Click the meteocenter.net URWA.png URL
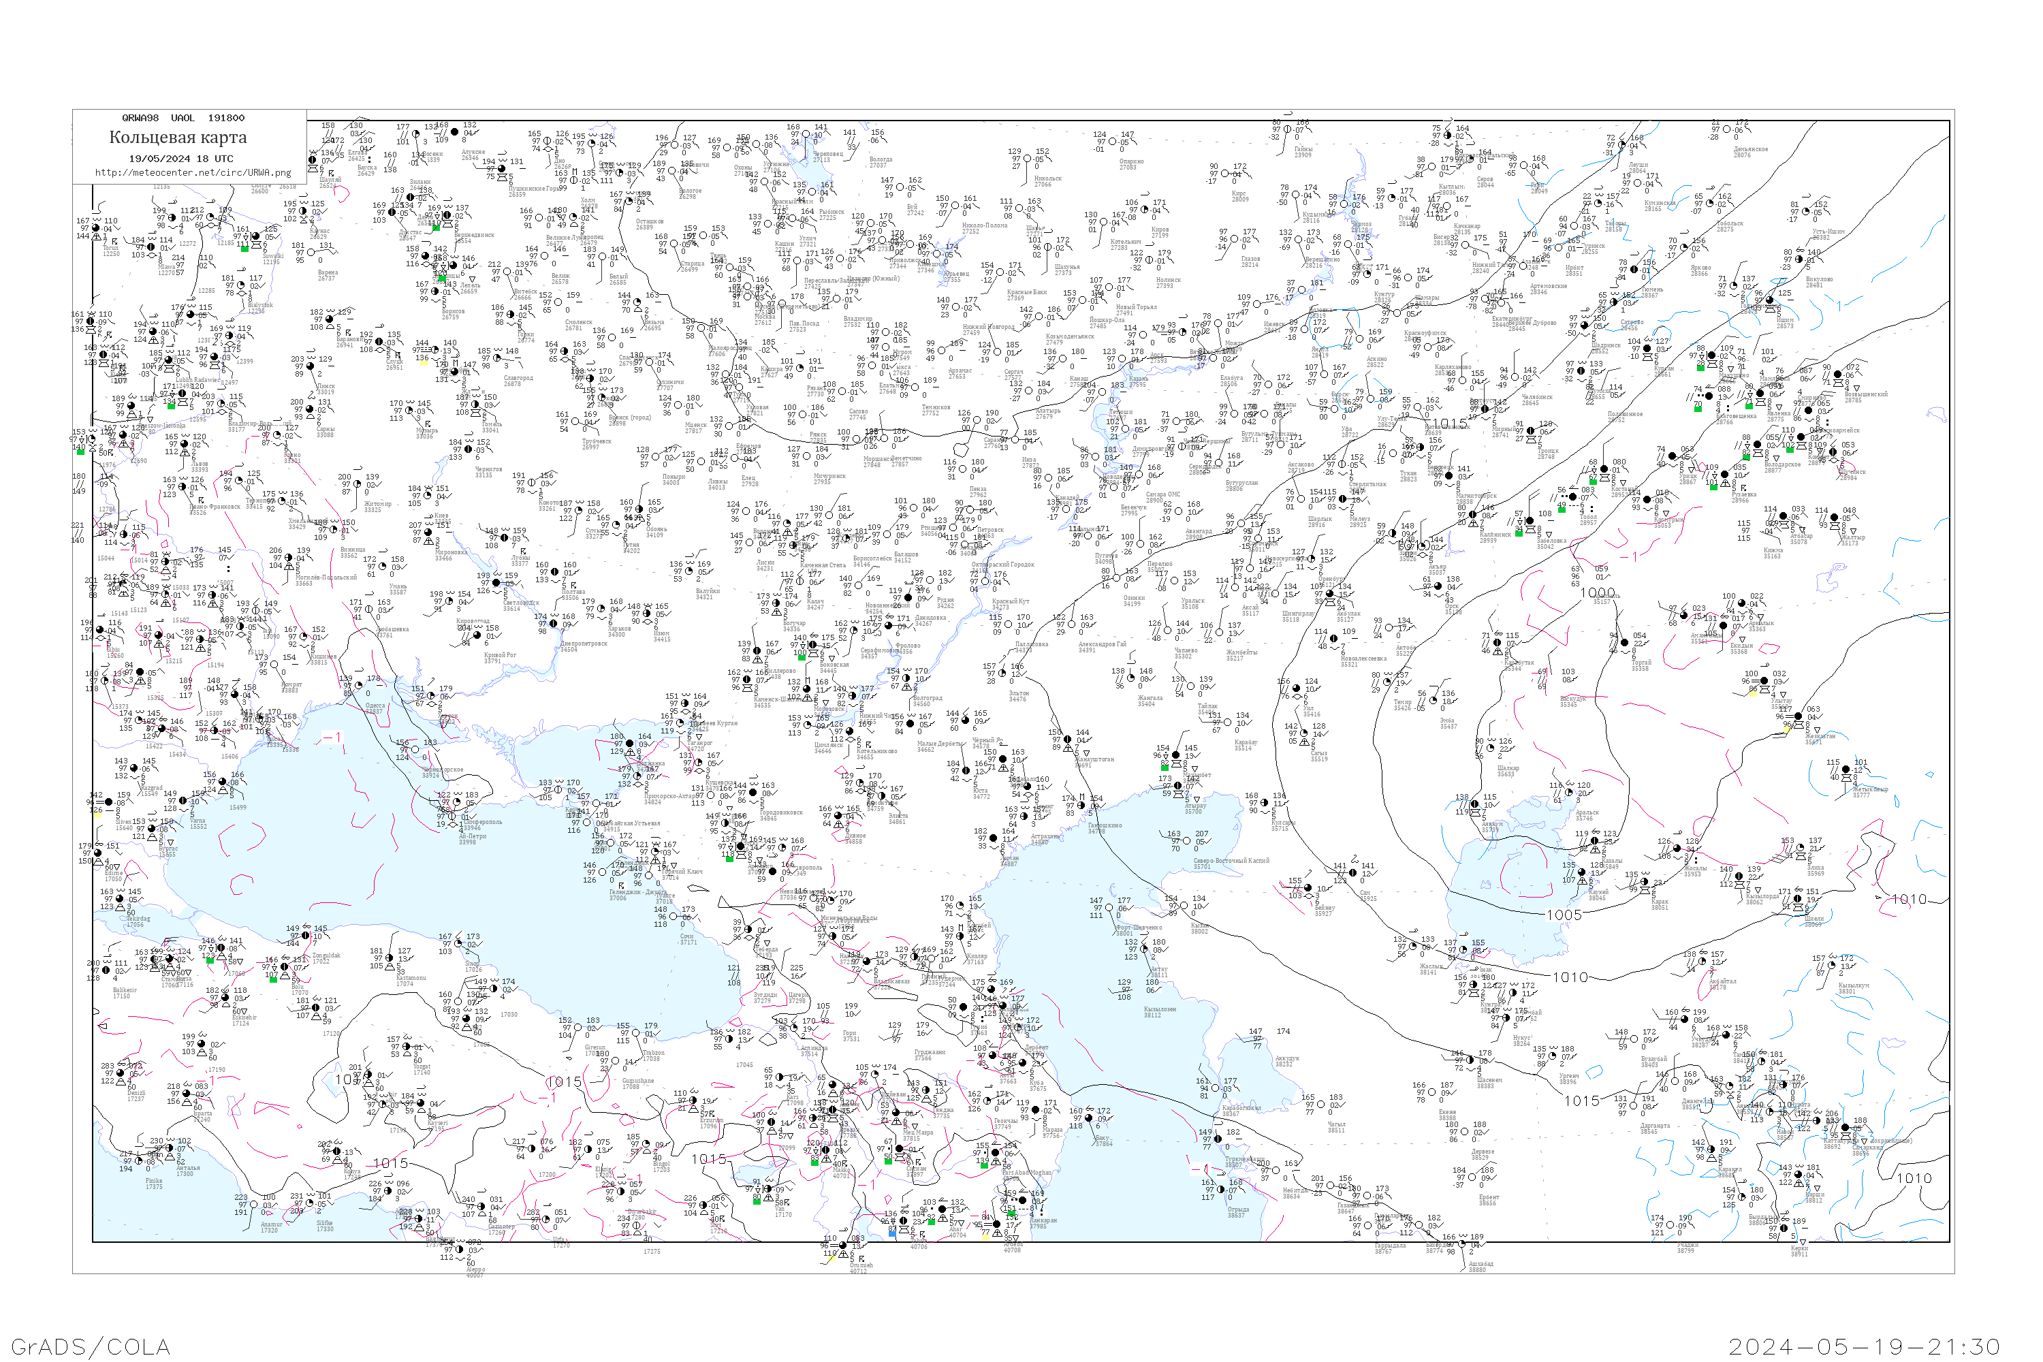The height and width of the screenshot is (1362, 2043). (193, 173)
